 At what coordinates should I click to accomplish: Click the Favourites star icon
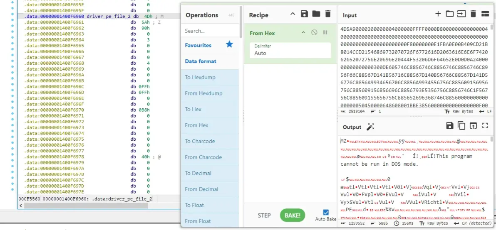pyautogui.click(x=229, y=44)
